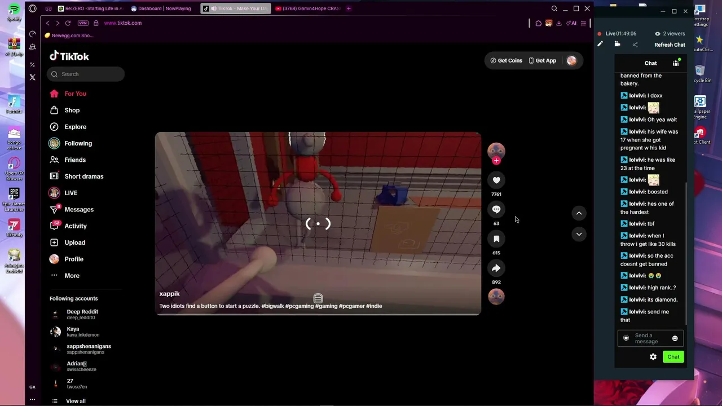The height and width of the screenshot is (406, 722).
Task: Open browser tab search magnifier
Action: [554, 8]
